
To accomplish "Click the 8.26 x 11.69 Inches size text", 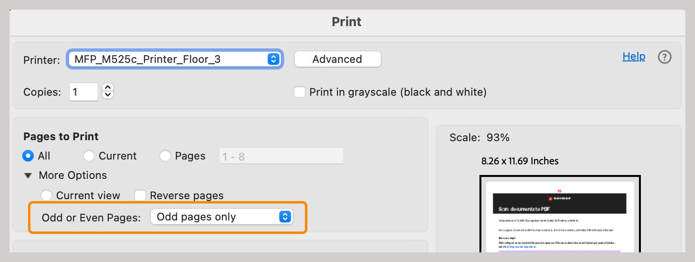I will (520, 161).
